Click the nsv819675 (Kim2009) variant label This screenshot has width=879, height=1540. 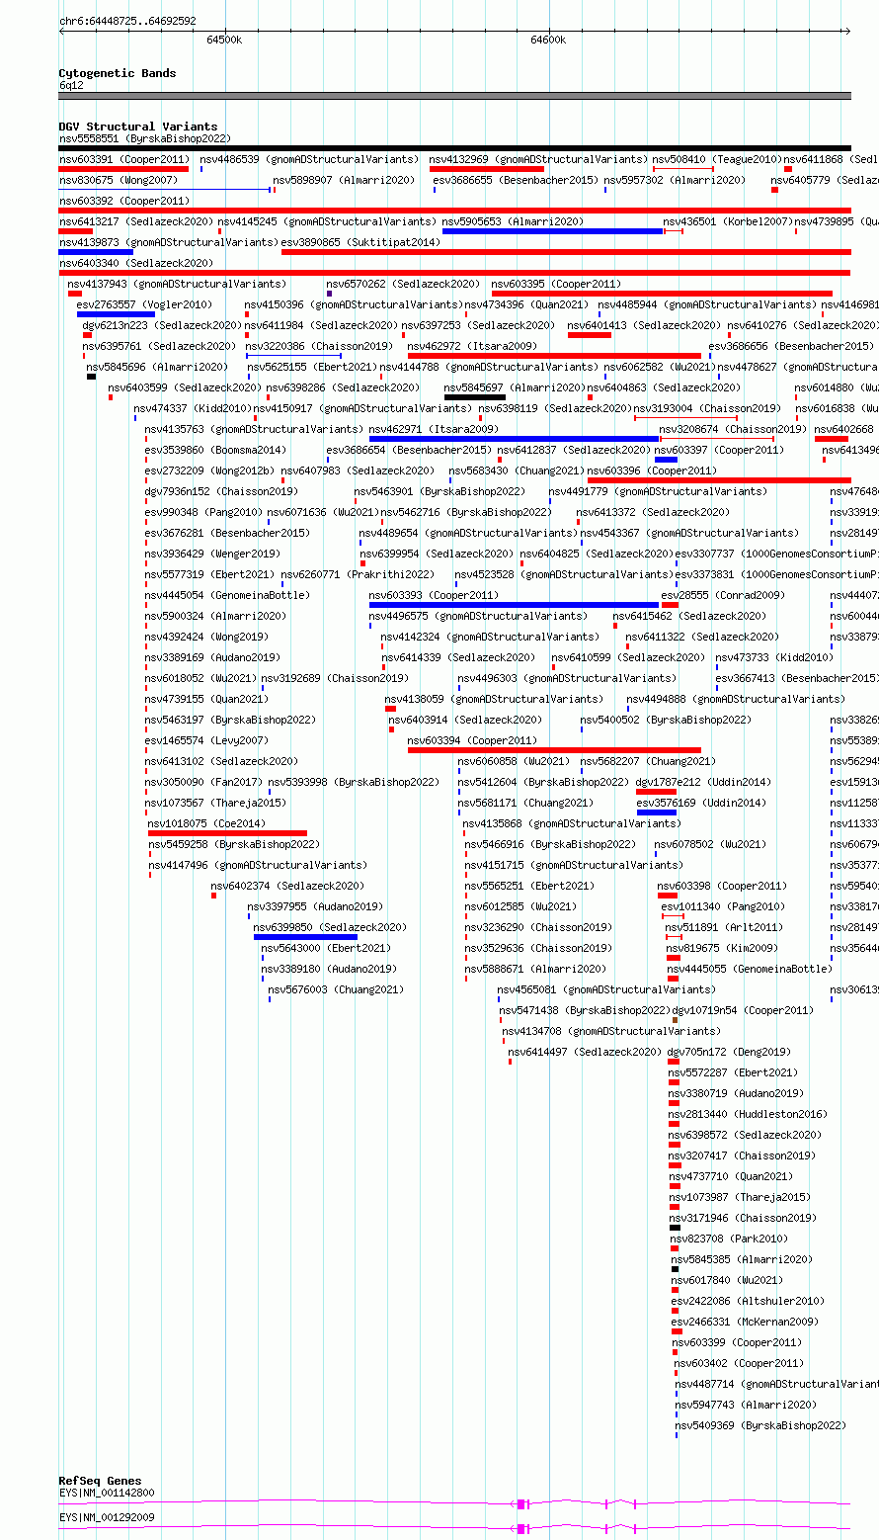tap(722, 948)
